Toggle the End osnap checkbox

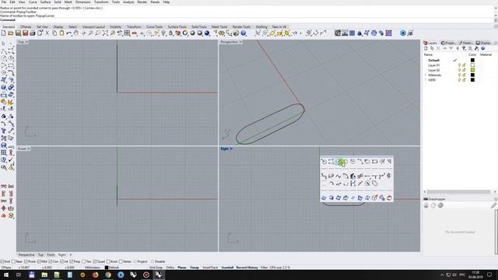click(2, 261)
